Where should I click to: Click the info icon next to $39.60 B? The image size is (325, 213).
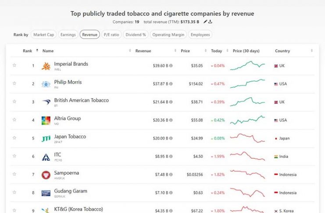pyautogui.click(x=171, y=66)
